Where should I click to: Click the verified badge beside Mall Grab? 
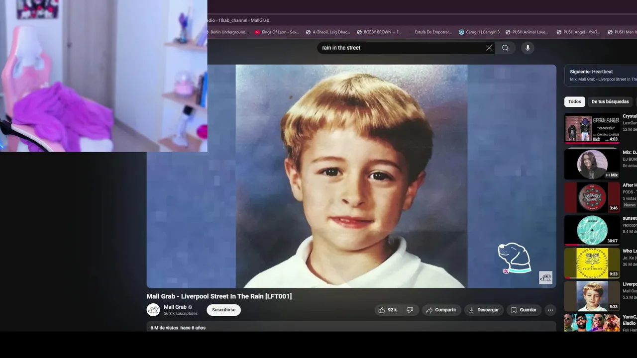[x=190, y=307]
